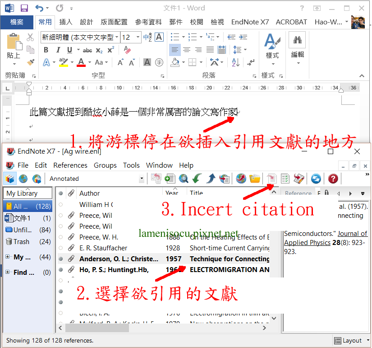Click the Clear Formatting eraser icon
Image resolution: width=372 pixels, height=348 pixels.
tap(128, 50)
